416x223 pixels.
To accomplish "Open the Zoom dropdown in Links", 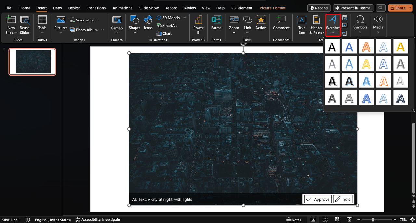I will click(x=234, y=33).
